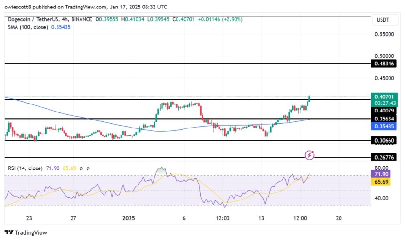This screenshot has height=240, width=405.
Task: Click the TradingView logo icon
Action: coord(9,232)
